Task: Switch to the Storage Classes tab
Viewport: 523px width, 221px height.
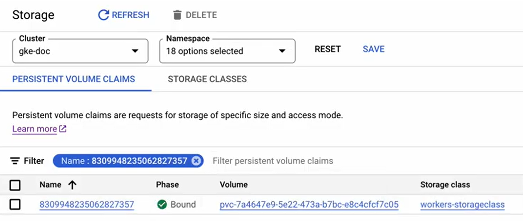Action: pos(207,79)
